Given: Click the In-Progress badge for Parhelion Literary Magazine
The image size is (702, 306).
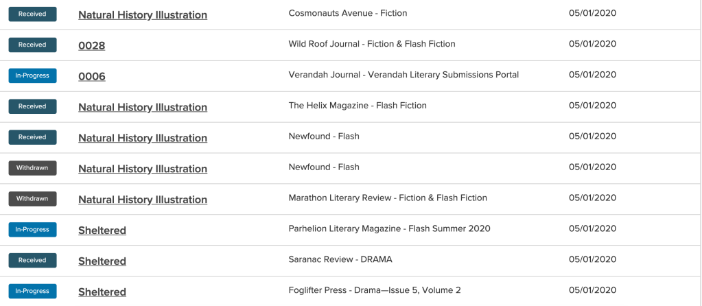Looking at the screenshot, I should pos(32,230).
